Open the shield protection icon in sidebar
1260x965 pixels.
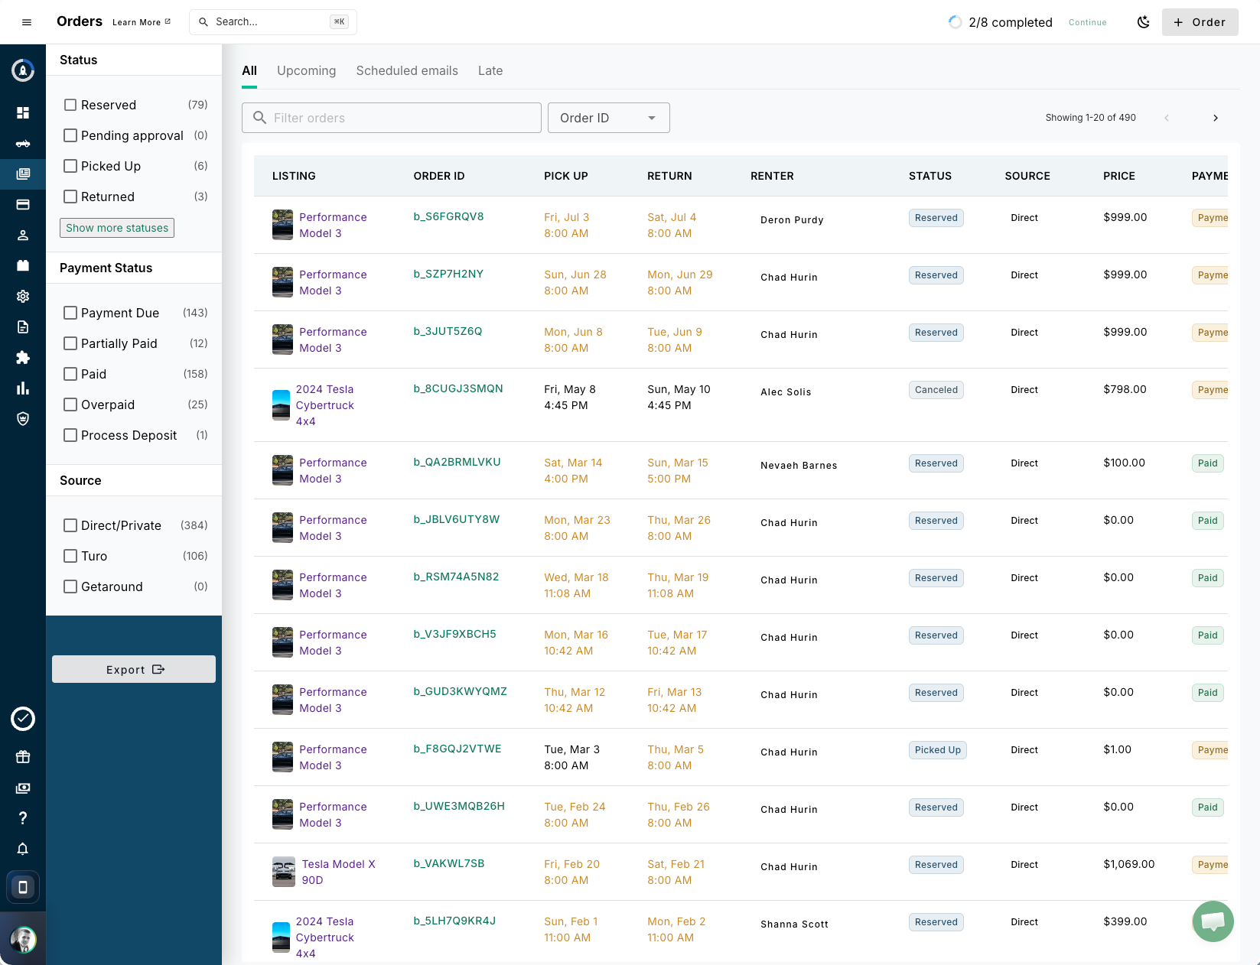[x=23, y=418]
